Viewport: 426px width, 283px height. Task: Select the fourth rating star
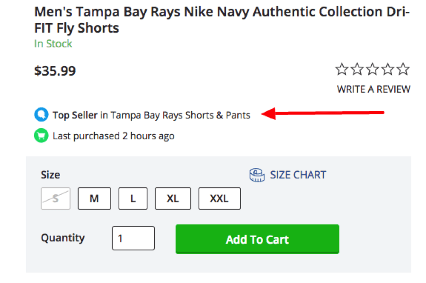[x=388, y=69]
